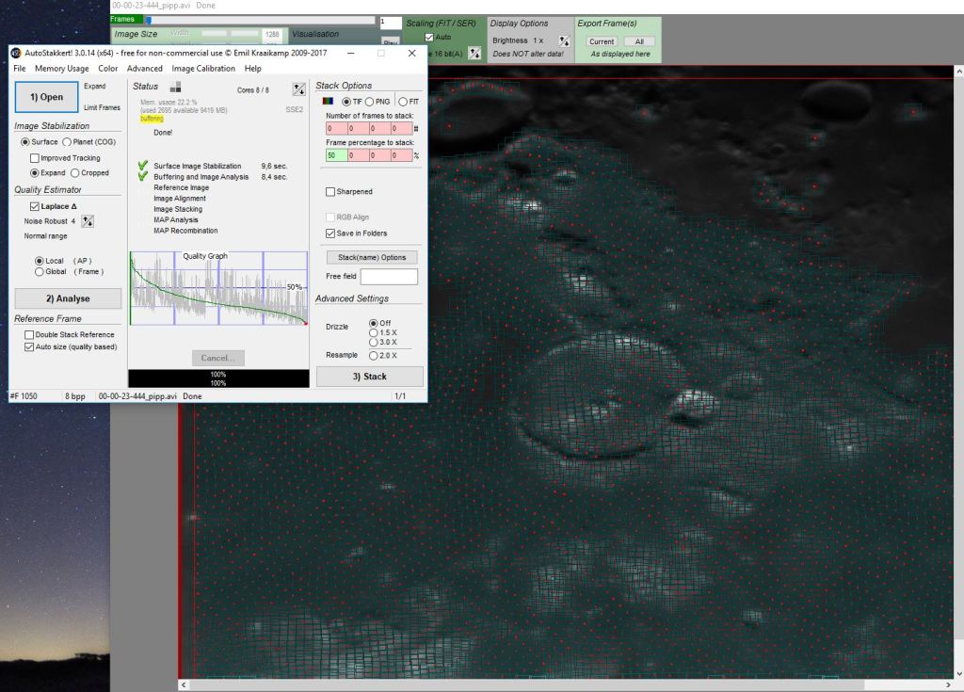Click the Stack(name) Options button
The image size is (964, 692).
(x=371, y=258)
